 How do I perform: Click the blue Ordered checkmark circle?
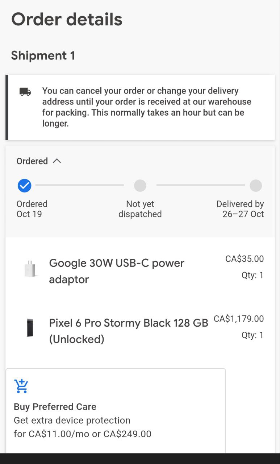[24, 186]
